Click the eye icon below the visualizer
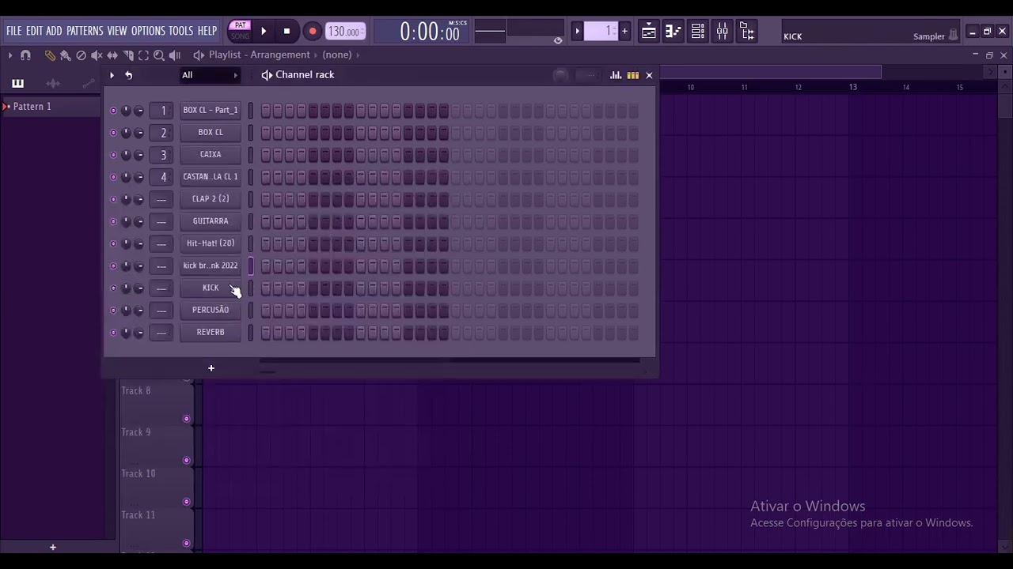1013x569 pixels. pos(558,40)
